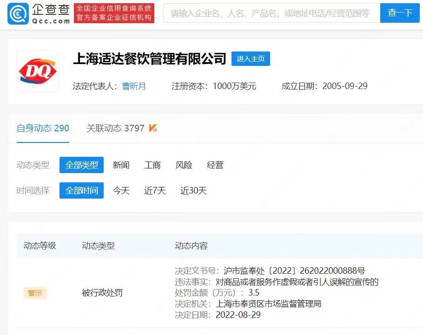Viewport: 423px width, 335px height.
Task: Click the DQ company logo thumbnail
Action: (x=37, y=71)
